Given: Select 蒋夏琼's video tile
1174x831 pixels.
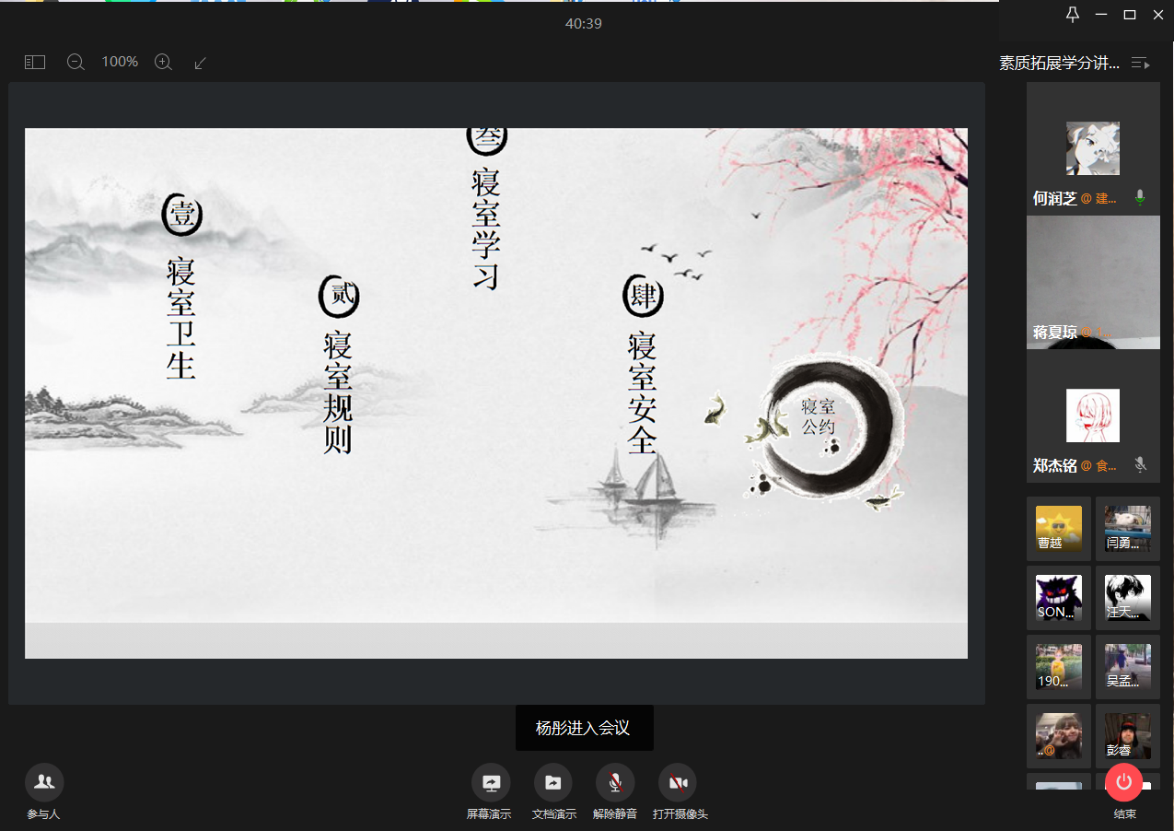Looking at the screenshot, I should tap(1093, 282).
